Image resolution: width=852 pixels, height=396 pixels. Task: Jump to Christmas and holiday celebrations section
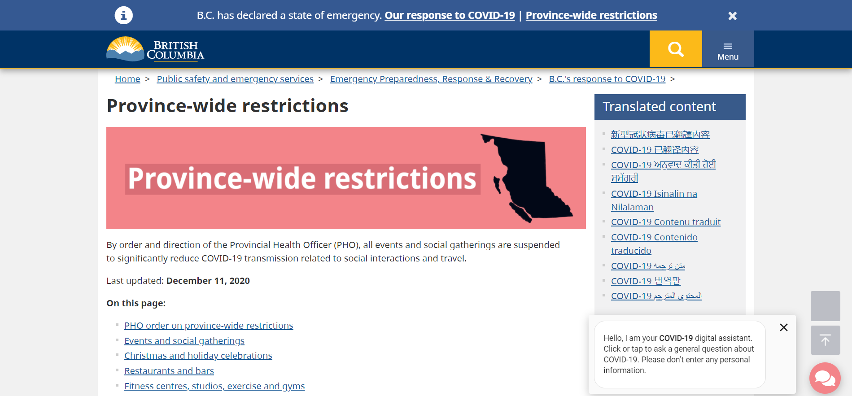pos(198,356)
